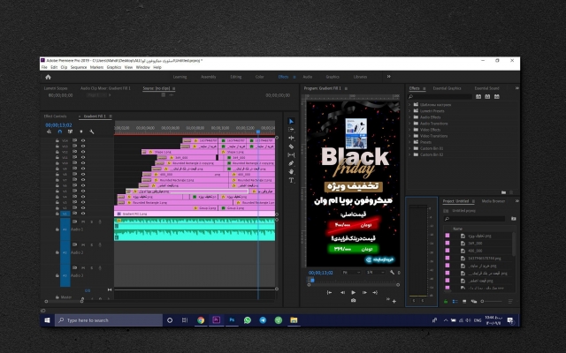This screenshot has height=353, width=566.
Task: Expand Lumetri Presets folder
Action: [x=410, y=111]
